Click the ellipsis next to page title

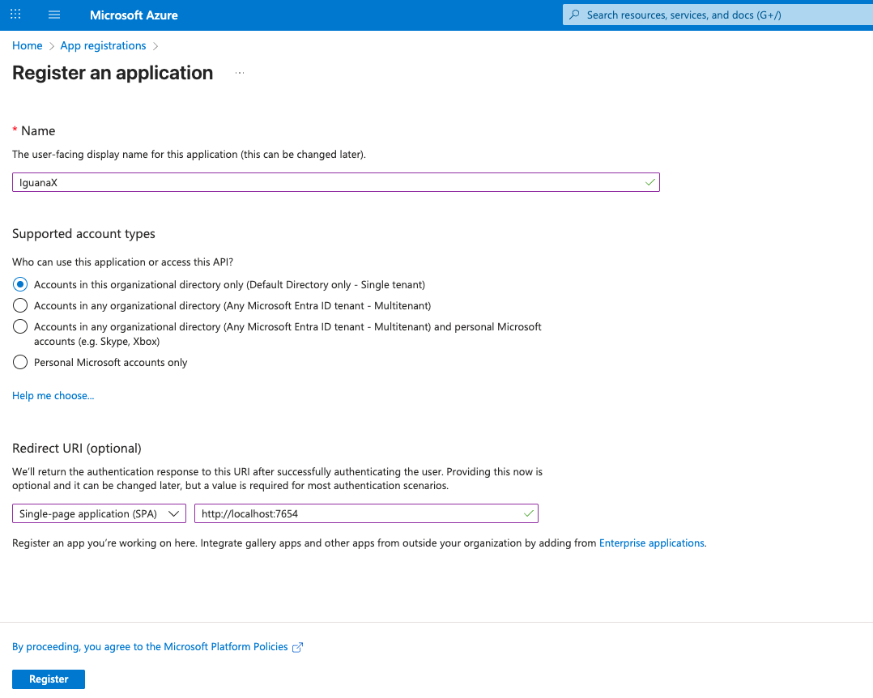pyautogui.click(x=240, y=73)
